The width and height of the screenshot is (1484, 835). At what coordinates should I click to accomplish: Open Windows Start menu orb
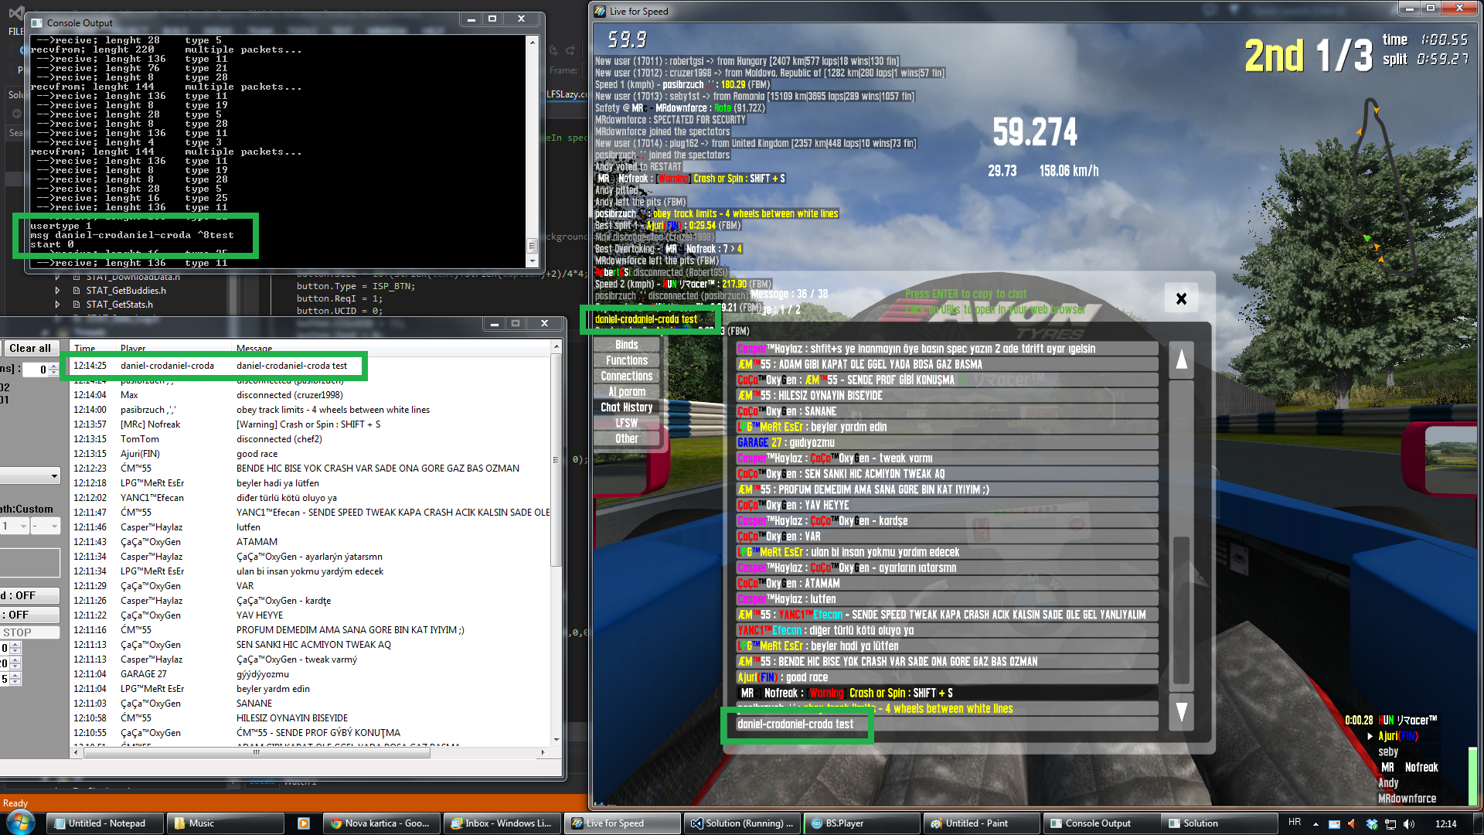click(x=21, y=823)
